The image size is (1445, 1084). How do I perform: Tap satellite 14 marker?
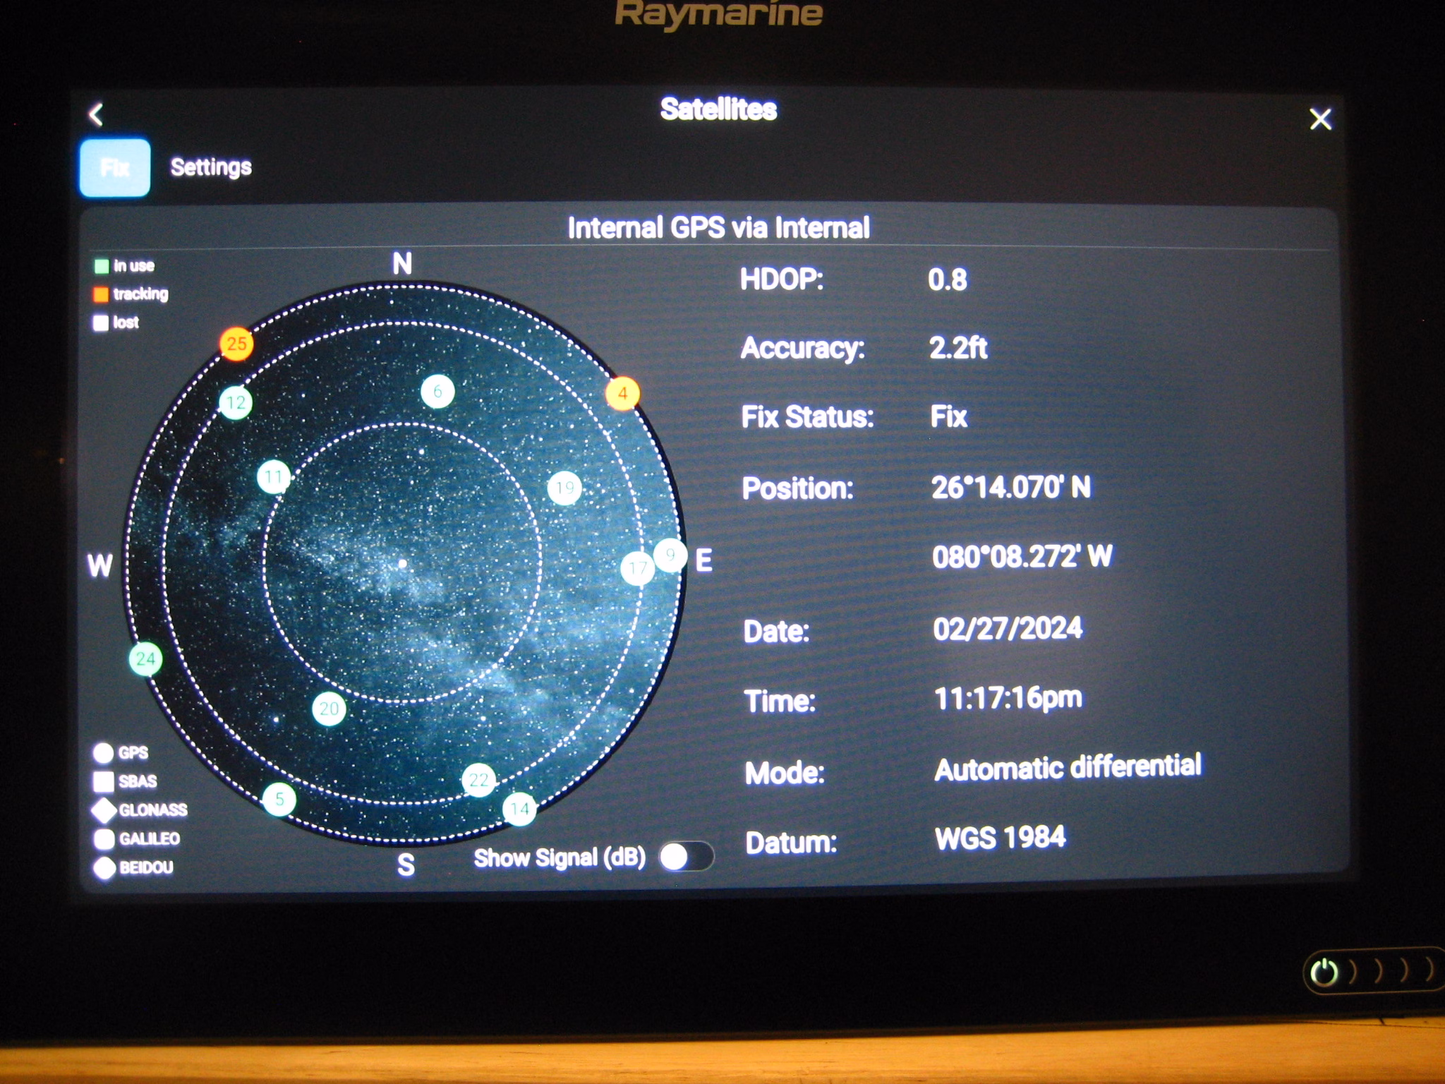pyautogui.click(x=519, y=809)
